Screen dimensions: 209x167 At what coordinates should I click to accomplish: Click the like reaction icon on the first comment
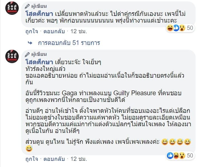(176, 28)
